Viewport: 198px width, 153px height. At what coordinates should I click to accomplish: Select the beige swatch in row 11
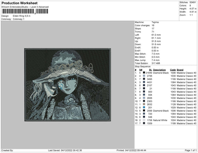point(144,104)
